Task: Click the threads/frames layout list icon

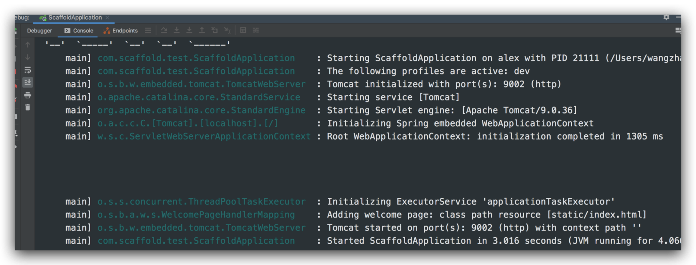Action: point(148,30)
